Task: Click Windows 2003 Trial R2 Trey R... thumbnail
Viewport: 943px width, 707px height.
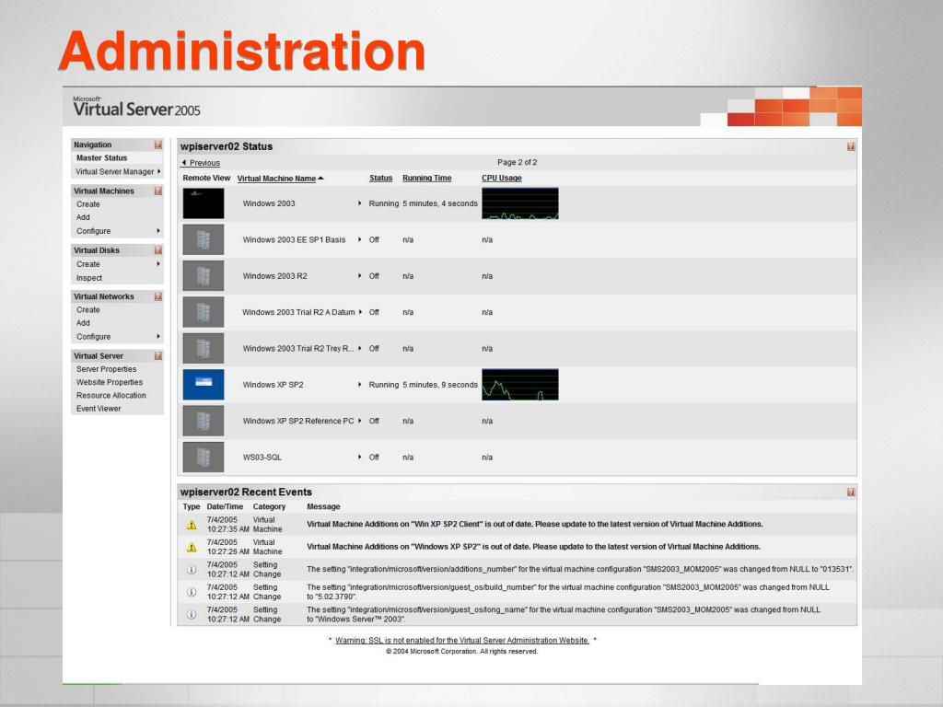Action: coord(204,349)
